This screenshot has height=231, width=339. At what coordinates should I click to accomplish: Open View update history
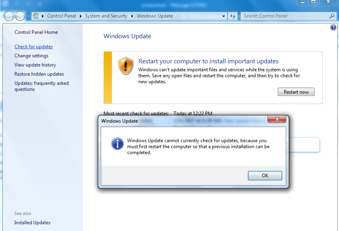pyautogui.click(x=35, y=65)
